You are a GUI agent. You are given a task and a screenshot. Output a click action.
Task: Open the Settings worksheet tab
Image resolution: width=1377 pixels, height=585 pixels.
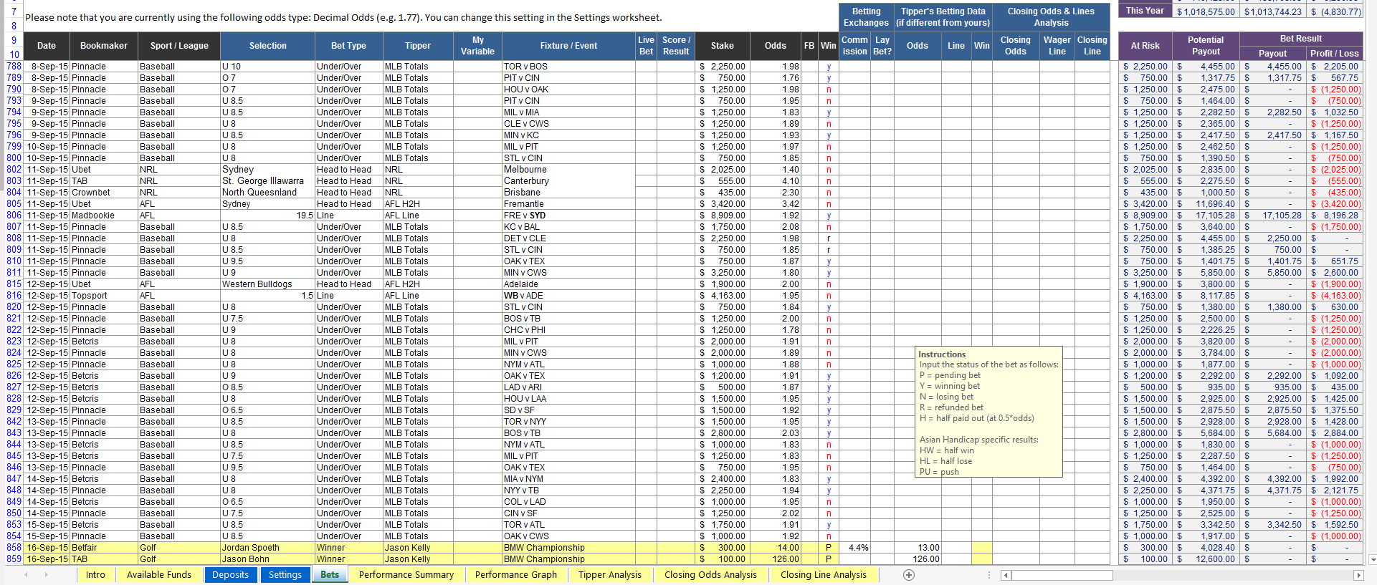pyautogui.click(x=285, y=575)
